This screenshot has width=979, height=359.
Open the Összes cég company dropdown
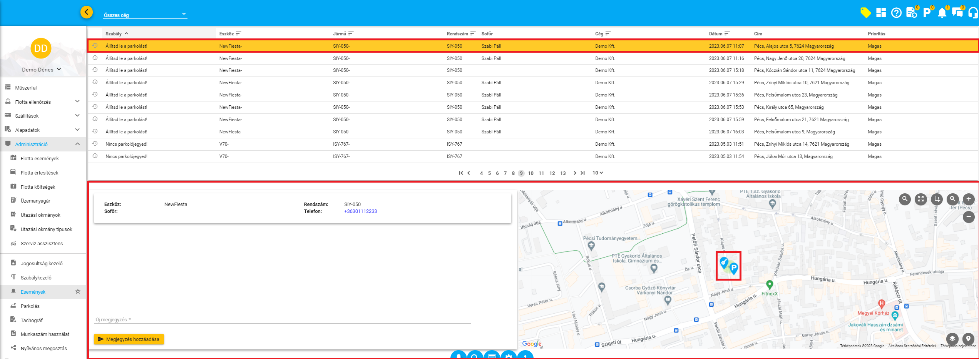(145, 15)
